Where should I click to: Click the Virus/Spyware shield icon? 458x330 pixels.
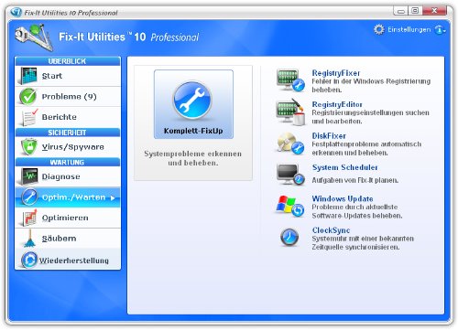[29, 147]
